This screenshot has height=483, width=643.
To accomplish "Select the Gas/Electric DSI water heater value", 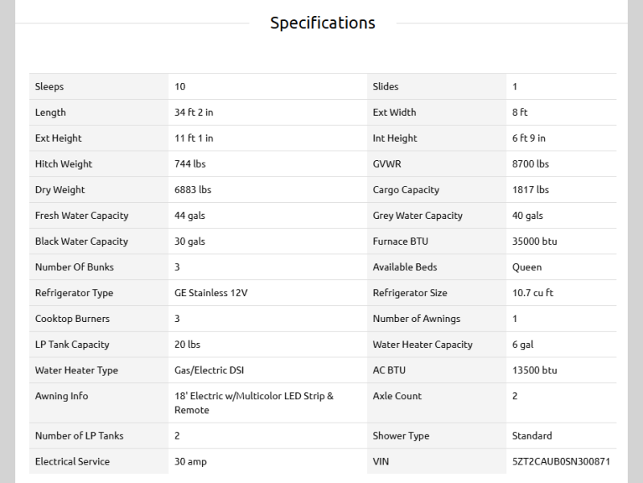I will coord(209,370).
